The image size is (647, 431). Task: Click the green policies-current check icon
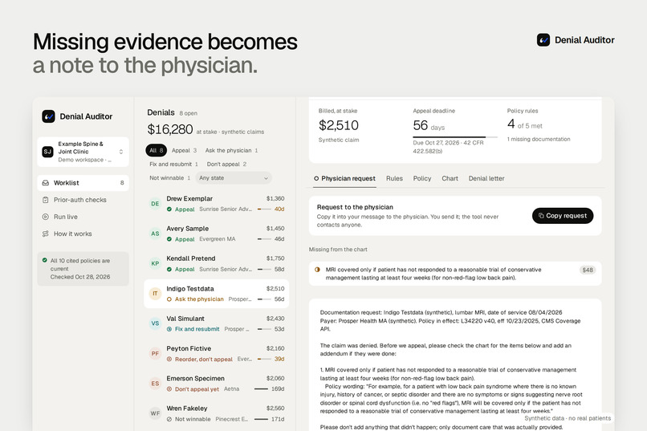[x=45, y=260]
